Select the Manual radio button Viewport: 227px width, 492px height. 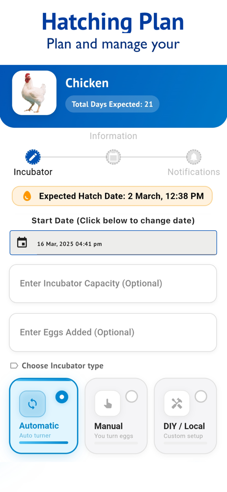pos(132,397)
